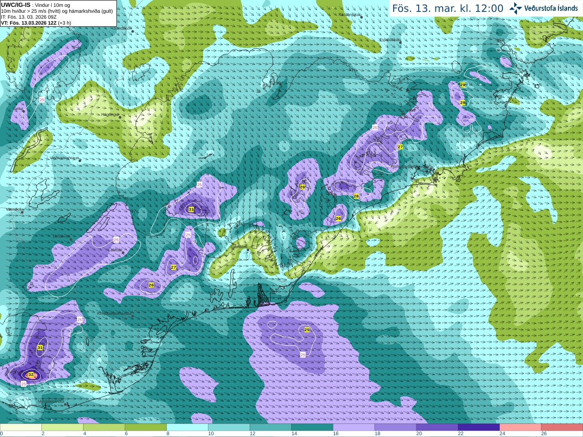583x437 pixels.
Task: Click the yellow 31 label beside the 32 maximum
Action: (40, 348)
